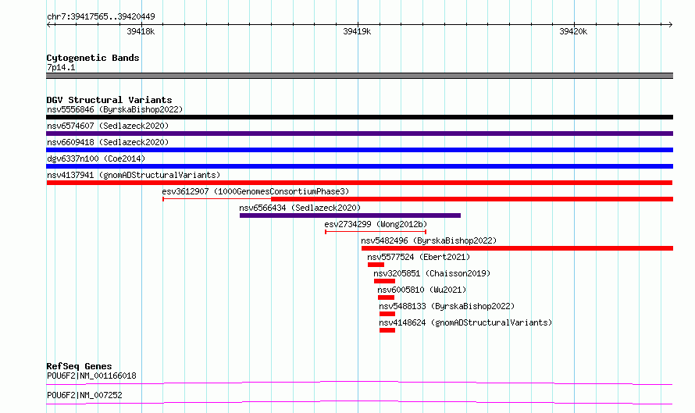Select the small red nsv3205851 bar

[384, 281]
